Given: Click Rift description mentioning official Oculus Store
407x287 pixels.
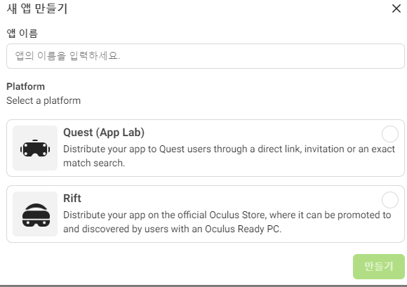Looking at the screenshot, I should pyautogui.click(x=227, y=215).
